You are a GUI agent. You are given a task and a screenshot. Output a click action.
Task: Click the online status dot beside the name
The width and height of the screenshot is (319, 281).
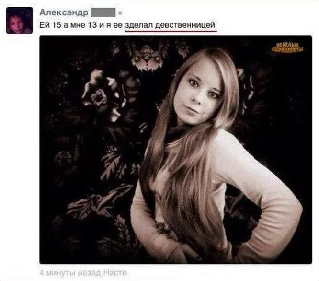pos(120,13)
